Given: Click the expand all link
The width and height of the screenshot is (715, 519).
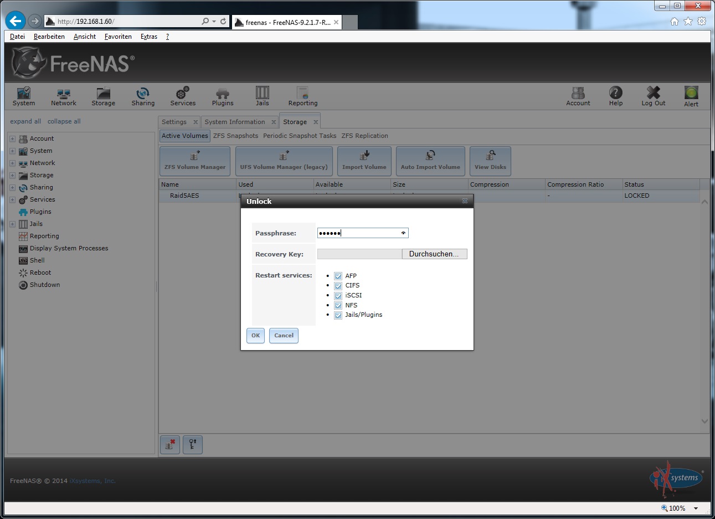Looking at the screenshot, I should 25,121.
